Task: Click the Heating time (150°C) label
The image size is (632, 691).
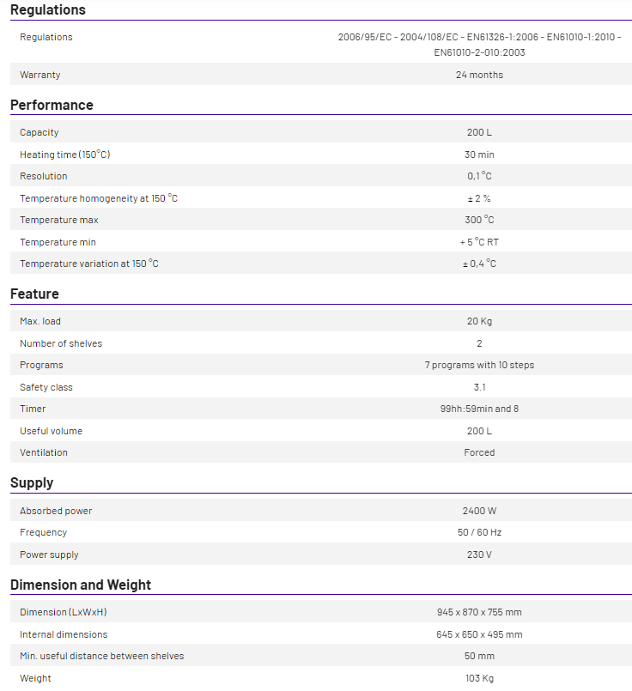Action: (x=65, y=155)
